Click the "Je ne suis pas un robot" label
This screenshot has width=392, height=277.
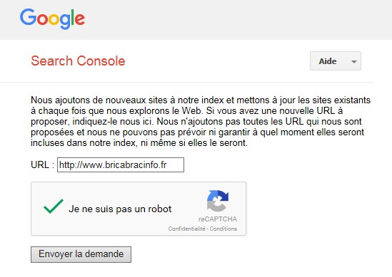point(120,209)
